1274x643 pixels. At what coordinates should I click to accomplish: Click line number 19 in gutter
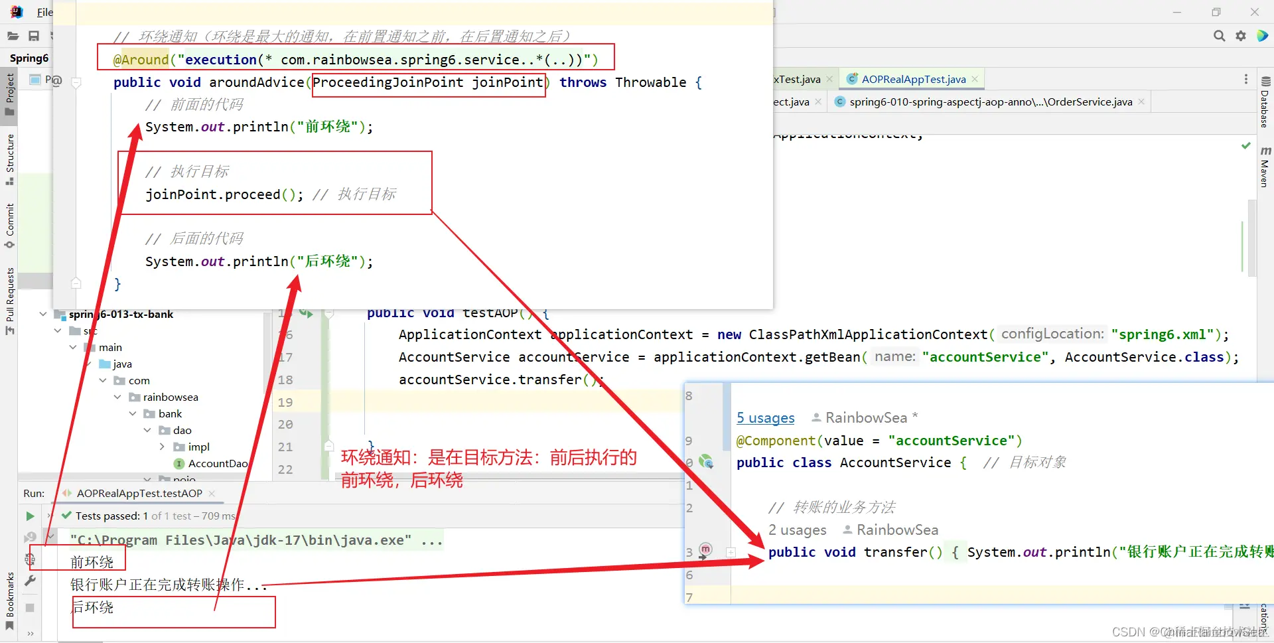pos(285,402)
